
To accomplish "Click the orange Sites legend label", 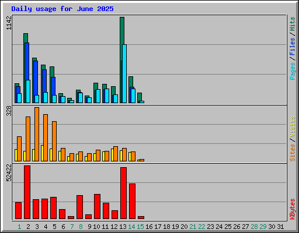I will point(292,153).
